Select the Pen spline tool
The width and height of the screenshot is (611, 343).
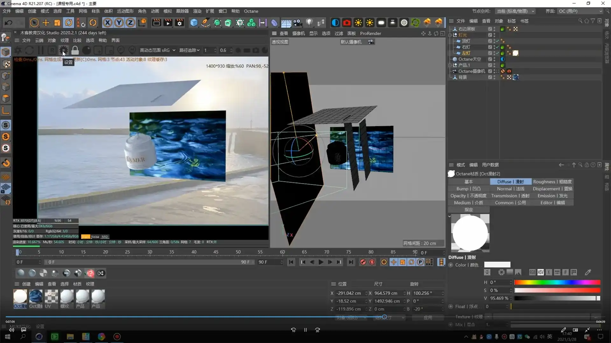[206, 23]
